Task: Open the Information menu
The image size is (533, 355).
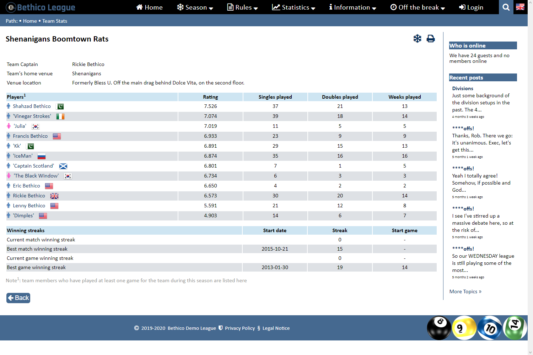Action: 352,7
